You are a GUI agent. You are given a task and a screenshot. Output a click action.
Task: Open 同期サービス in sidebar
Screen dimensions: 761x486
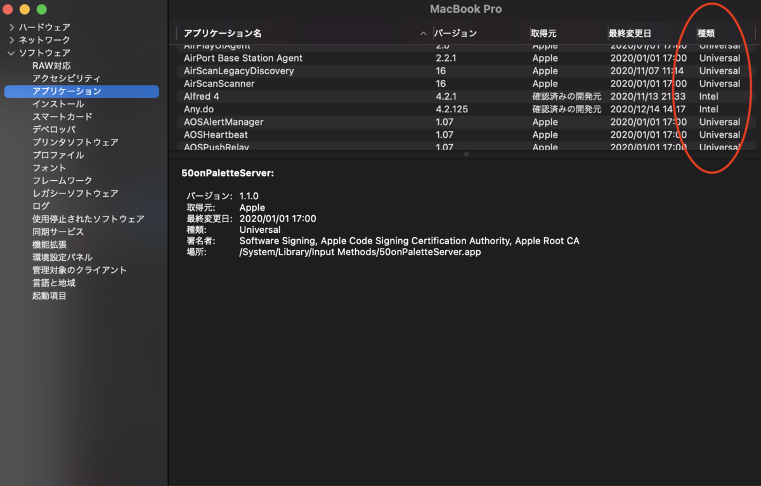tap(58, 232)
